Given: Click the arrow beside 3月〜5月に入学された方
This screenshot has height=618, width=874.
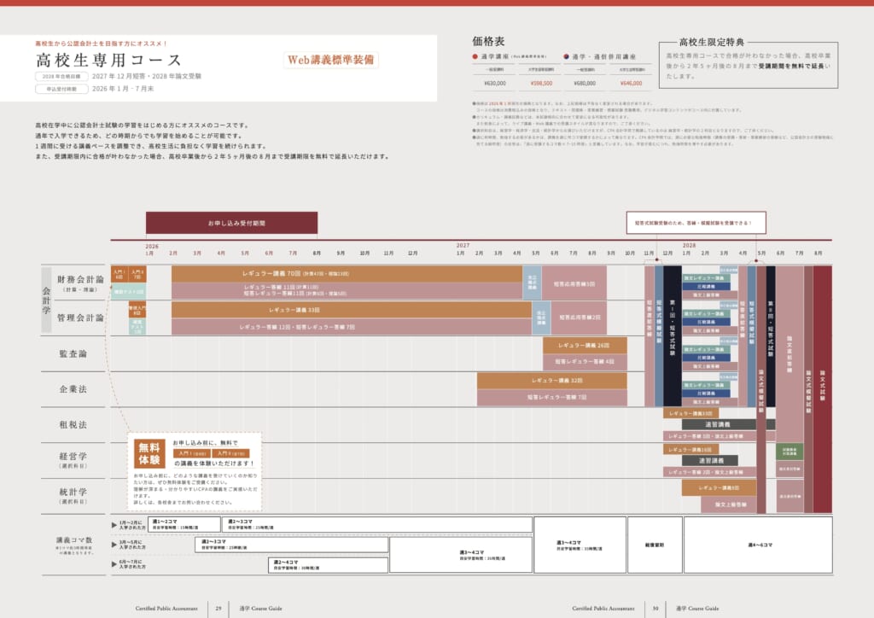Looking at the screenshot, I should [114, 545].
